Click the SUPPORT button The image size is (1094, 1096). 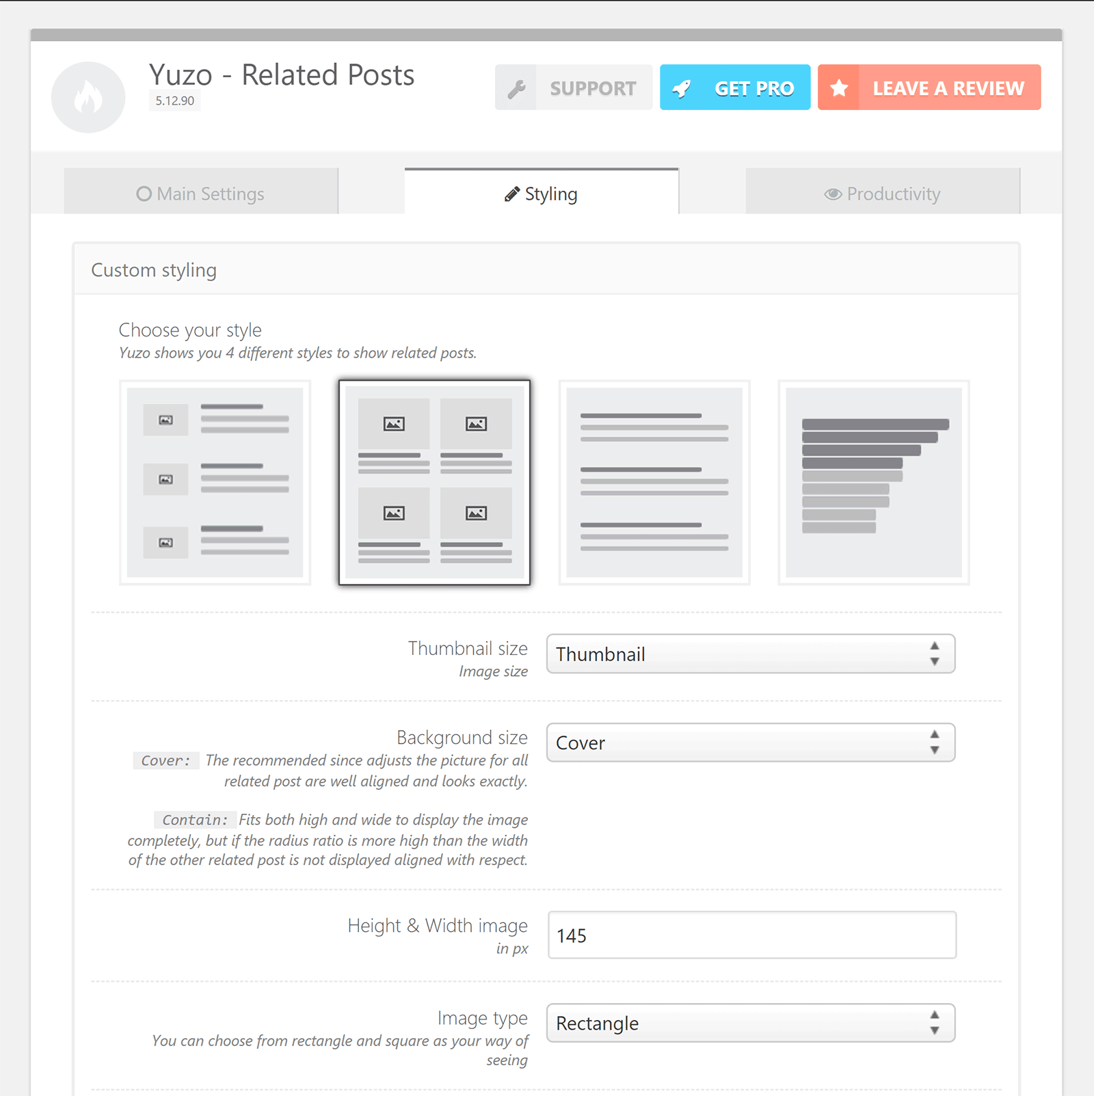point(574,88)
